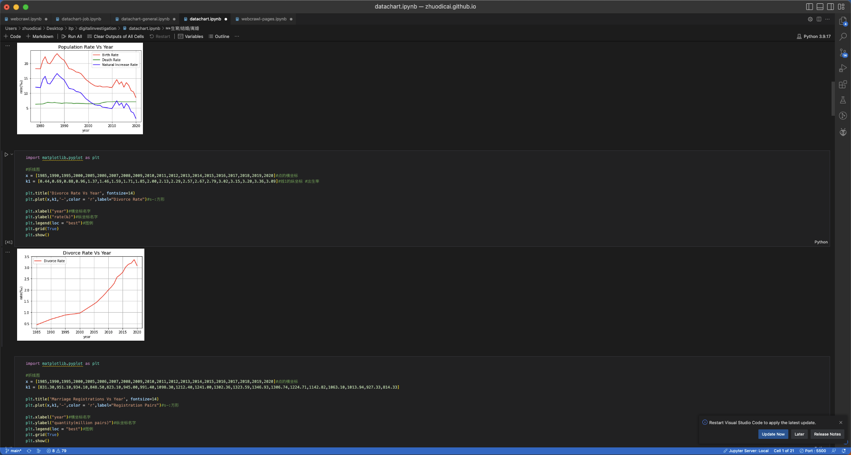Toggle the secondary side bar layout button

click(831, 7)
